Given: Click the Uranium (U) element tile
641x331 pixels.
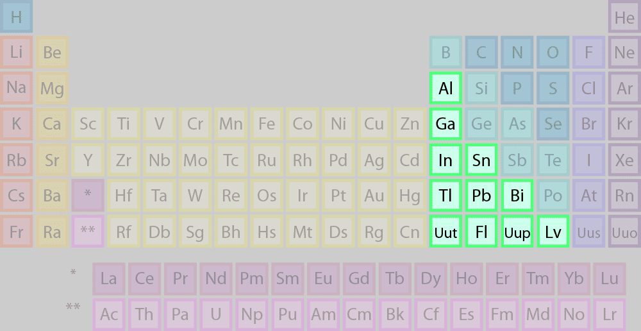Looking at the screenshot, I should pyautogui.click(x=216, y=314).
